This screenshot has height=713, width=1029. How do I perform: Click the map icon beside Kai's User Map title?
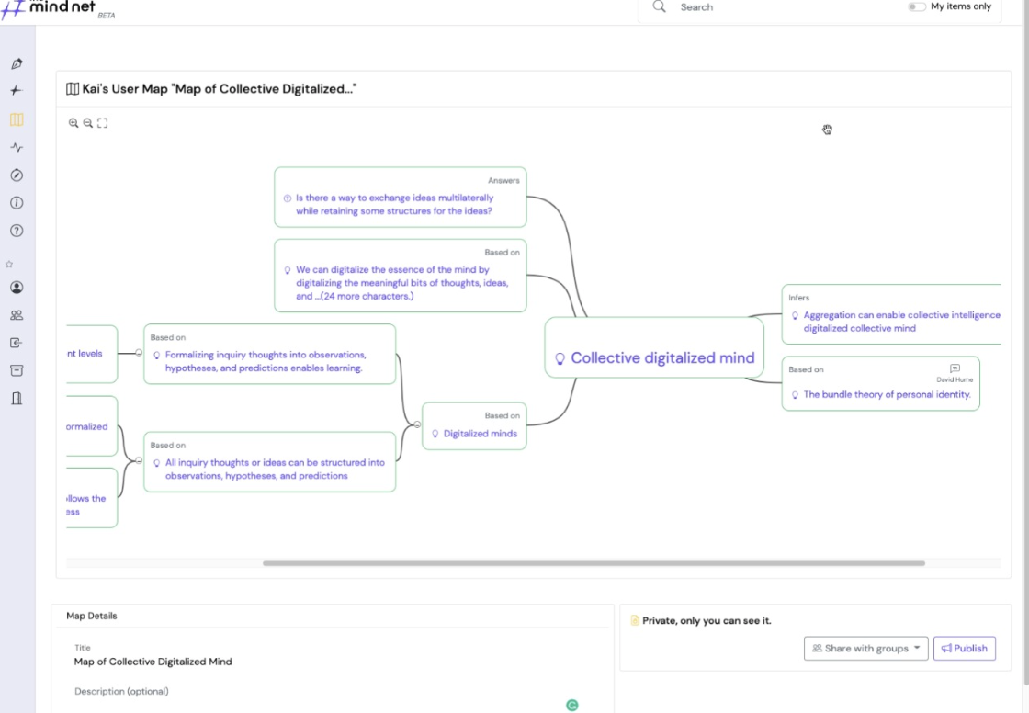pyautogui.click(x=73, y=88)
